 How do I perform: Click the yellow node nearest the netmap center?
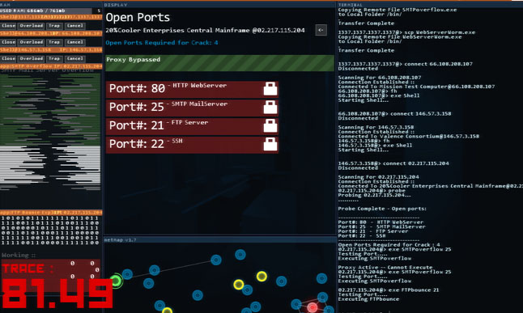coord(239,285)
